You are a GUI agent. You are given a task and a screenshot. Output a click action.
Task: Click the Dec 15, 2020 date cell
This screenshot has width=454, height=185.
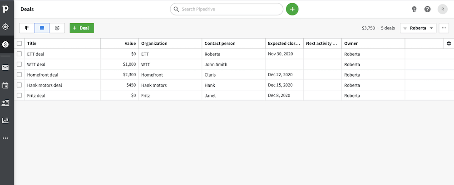pos(284,85)
